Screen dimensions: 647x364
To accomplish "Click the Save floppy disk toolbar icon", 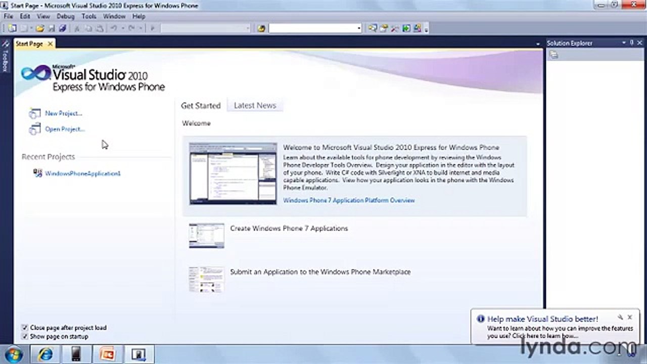I will (x=51, y=28).
